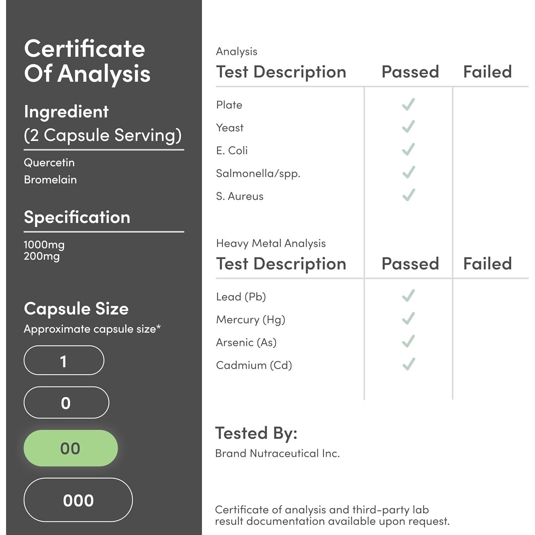Choose the highlighted 00 capsule size

(71, 448)
